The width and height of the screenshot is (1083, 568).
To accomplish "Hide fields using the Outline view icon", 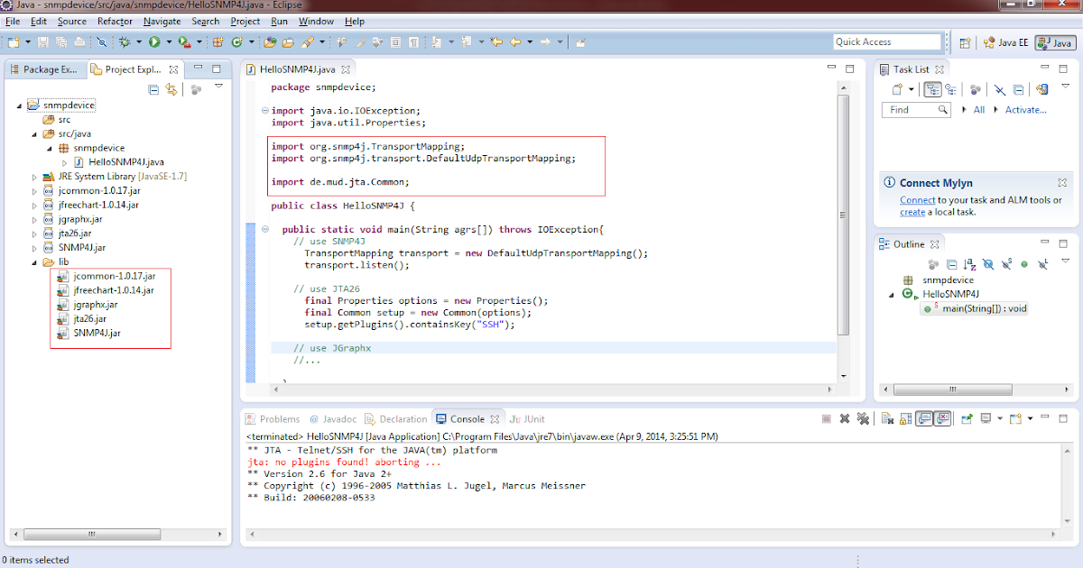I will (x=986, y=266).
